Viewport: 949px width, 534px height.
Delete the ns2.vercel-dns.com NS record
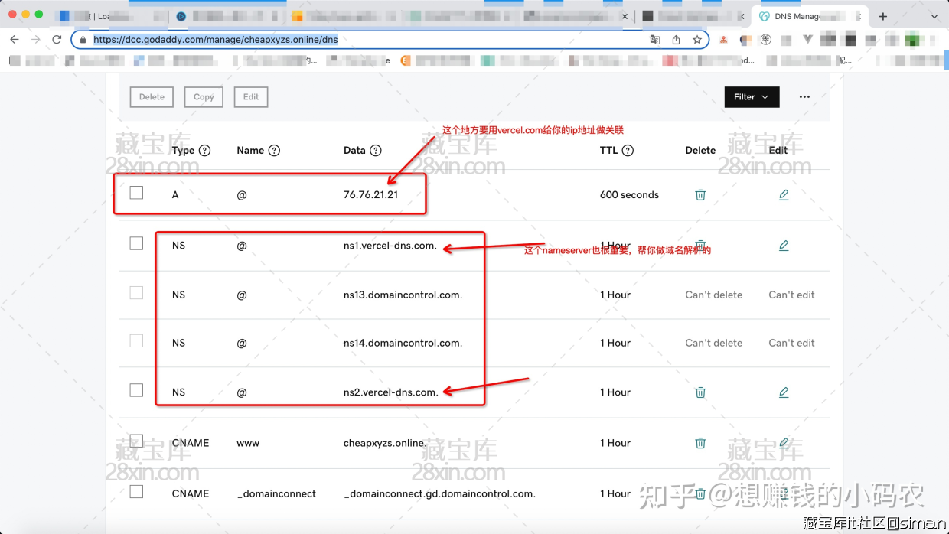pos(700,392)
